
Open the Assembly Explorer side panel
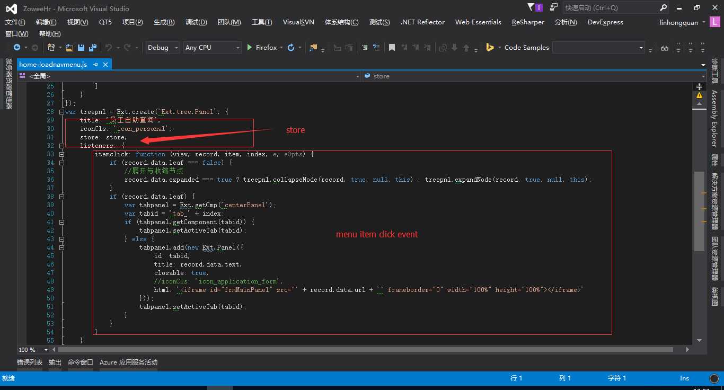[x=714, y=119]
